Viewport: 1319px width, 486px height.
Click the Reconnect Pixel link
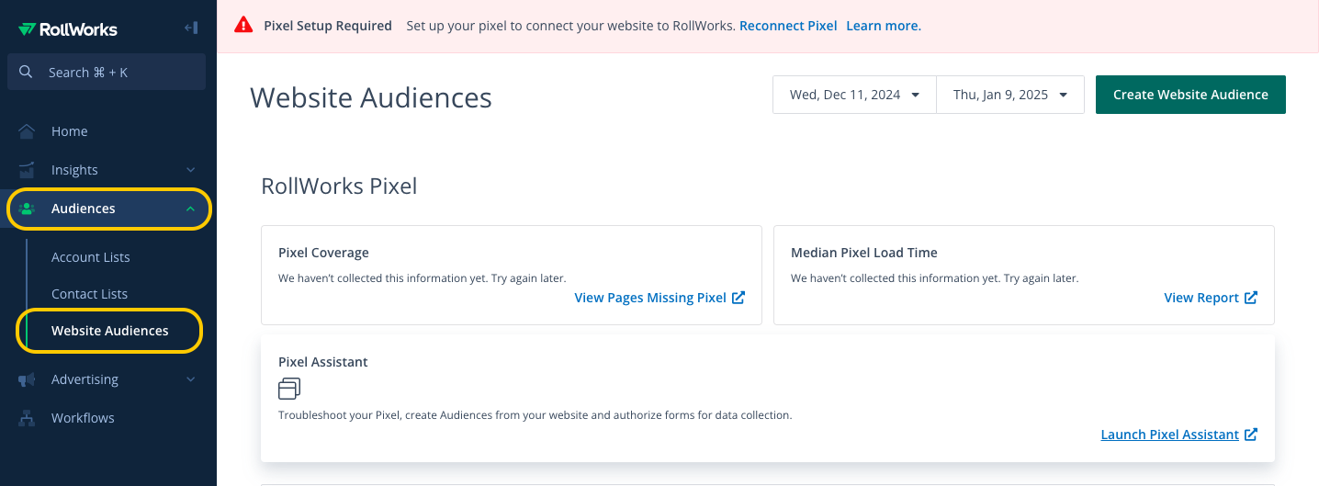[788, 26]
